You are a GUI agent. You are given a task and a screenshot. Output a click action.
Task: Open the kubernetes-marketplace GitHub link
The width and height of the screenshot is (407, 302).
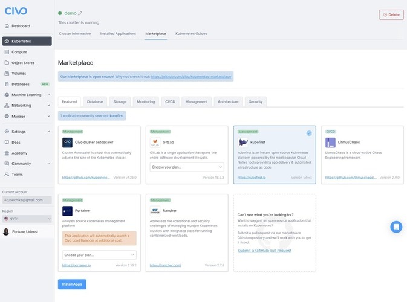coord(191,77)
